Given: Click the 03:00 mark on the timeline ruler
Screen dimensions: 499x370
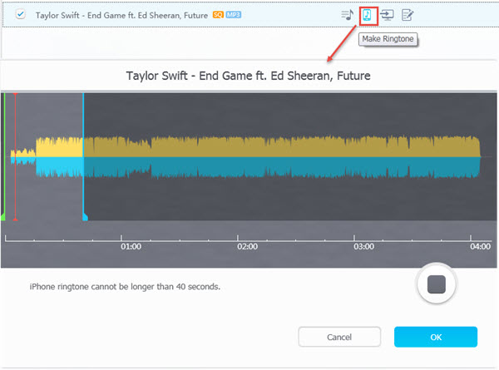Looking at the screenshot, I should (x=363, y=247).
